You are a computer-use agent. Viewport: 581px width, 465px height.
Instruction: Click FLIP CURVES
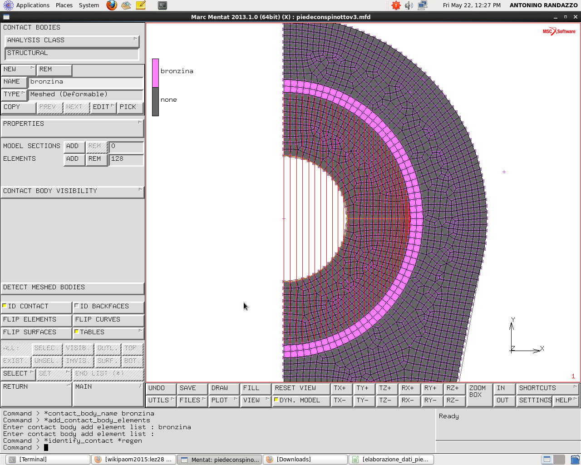coord(108,320)
